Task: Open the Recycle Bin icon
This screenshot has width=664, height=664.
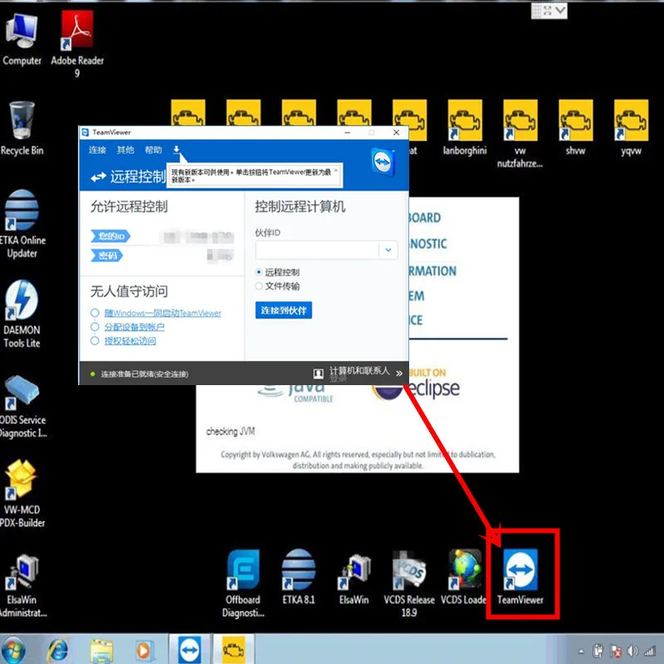Action: (22, 129)
